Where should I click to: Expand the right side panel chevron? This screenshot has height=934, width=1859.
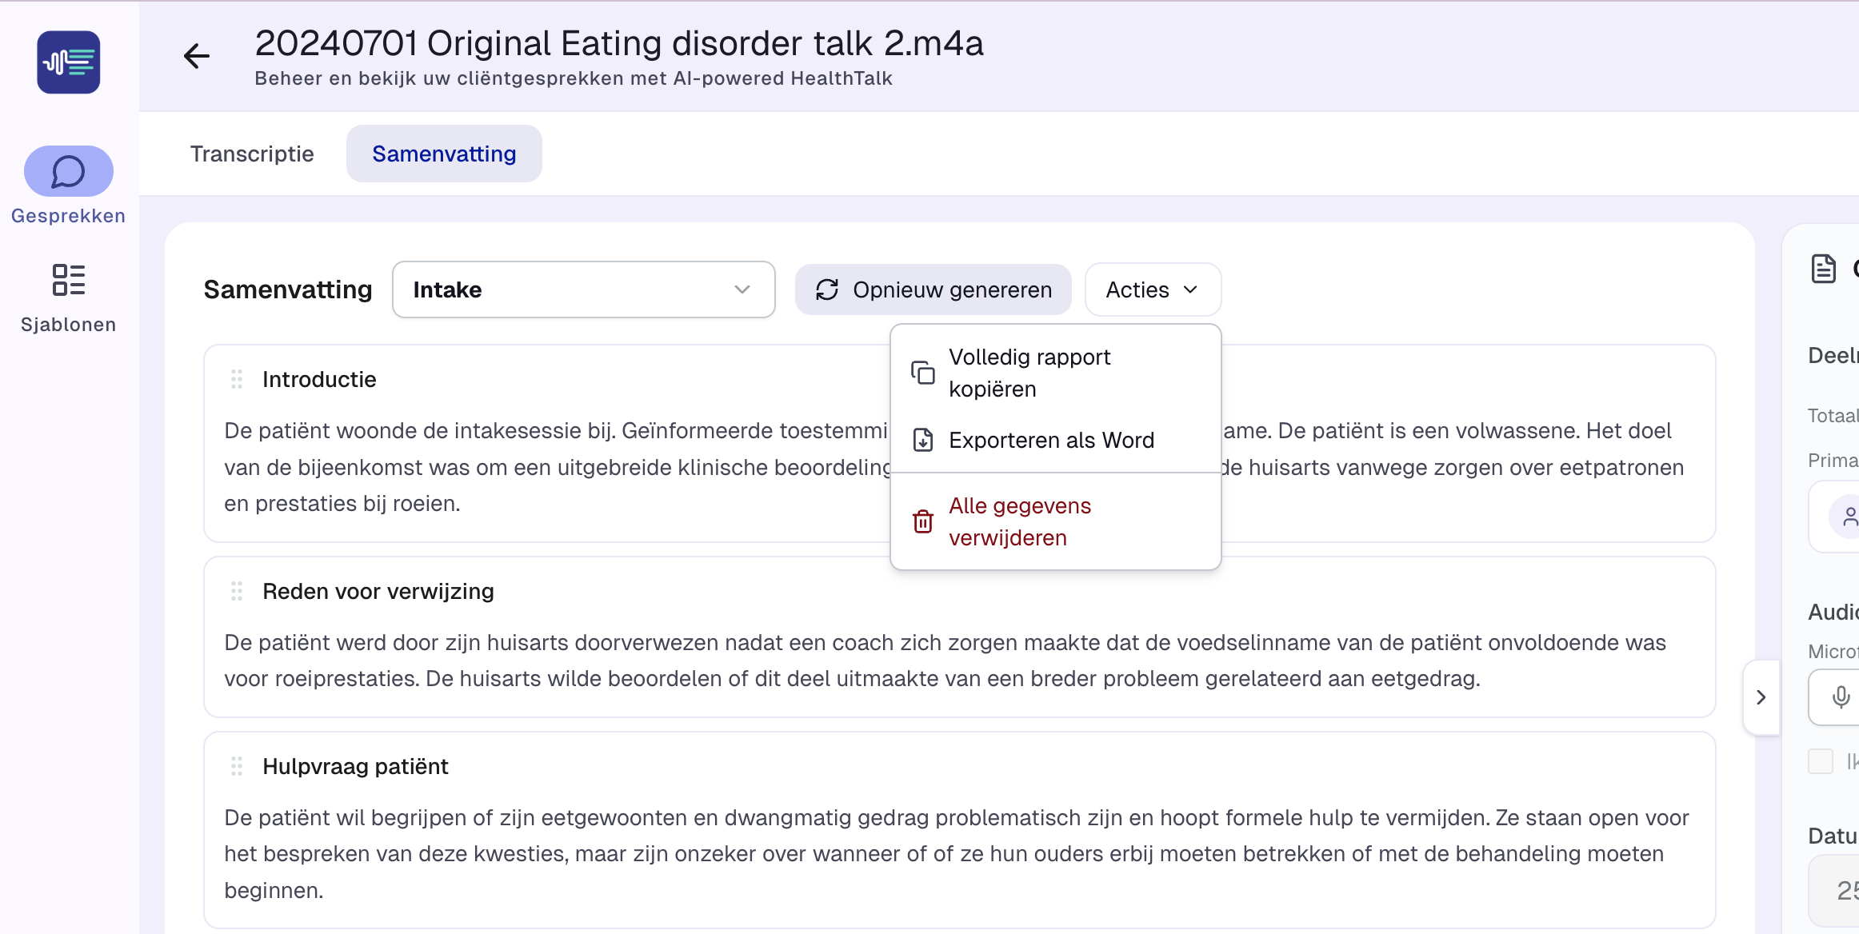pos(1761,697)
